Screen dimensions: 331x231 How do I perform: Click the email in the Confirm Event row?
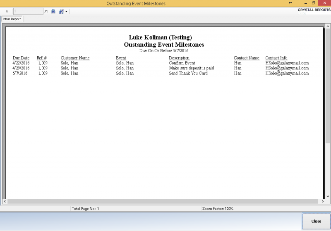287,63
